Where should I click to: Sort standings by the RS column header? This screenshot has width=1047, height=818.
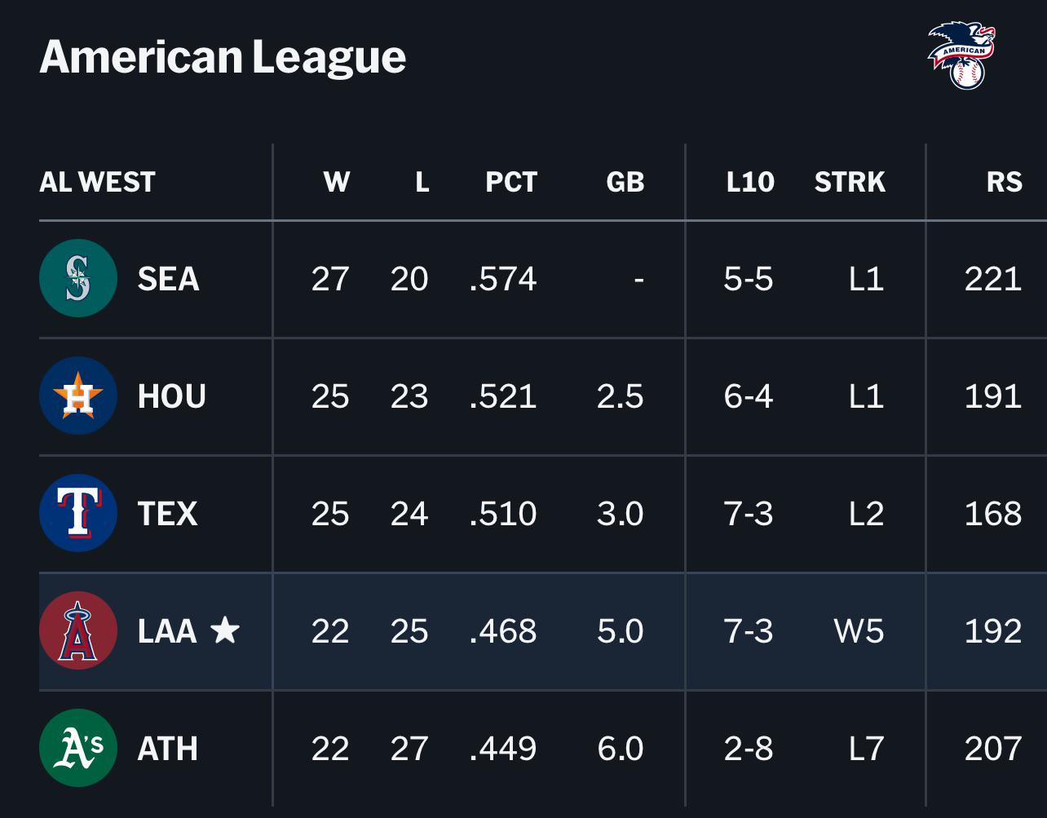[1004, 181]
